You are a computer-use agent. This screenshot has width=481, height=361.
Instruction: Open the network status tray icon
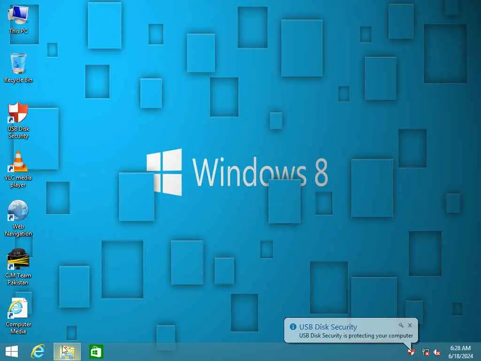click(x=426, y=352)
